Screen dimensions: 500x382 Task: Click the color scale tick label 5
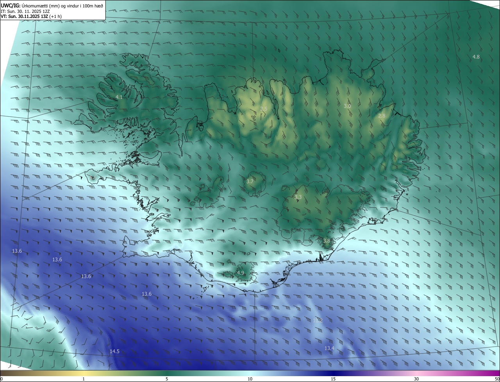click(167, 379)
